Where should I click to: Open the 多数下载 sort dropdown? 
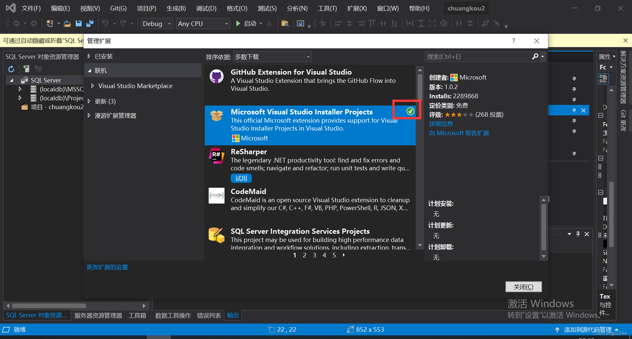tap(272, 57)
